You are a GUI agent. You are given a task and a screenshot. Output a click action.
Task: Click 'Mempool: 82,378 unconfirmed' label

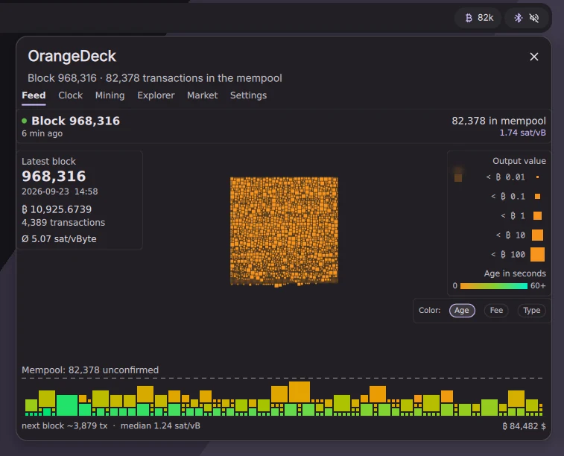(x=90, y=370)
